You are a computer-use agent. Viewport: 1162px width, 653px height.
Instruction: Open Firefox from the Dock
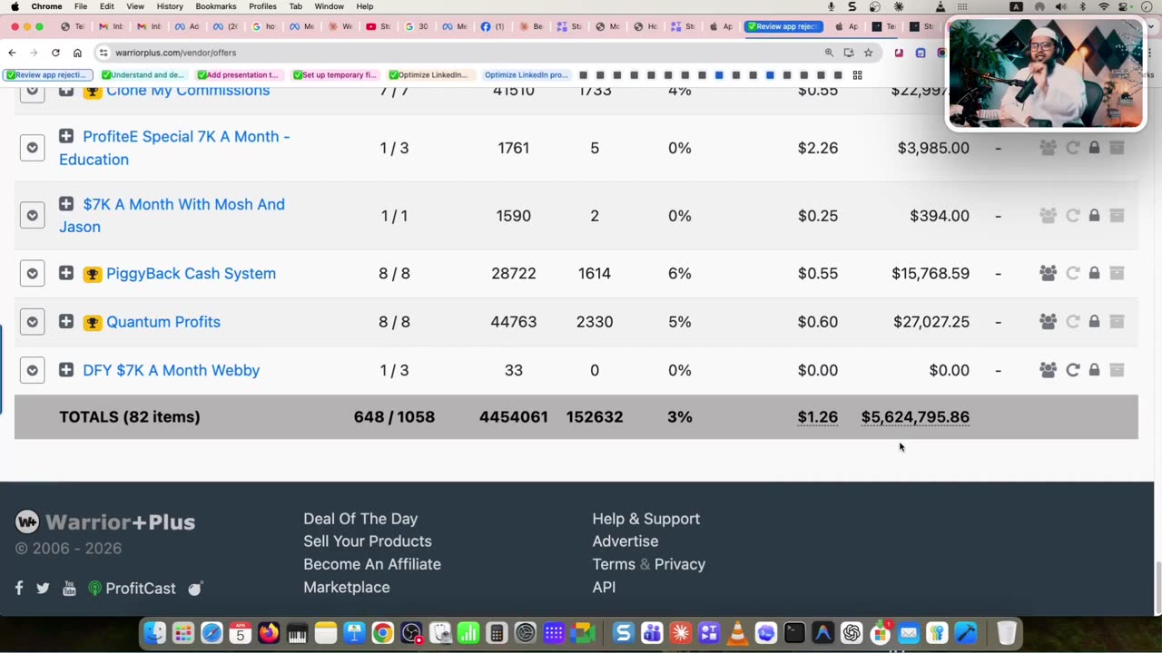[269, 633]
